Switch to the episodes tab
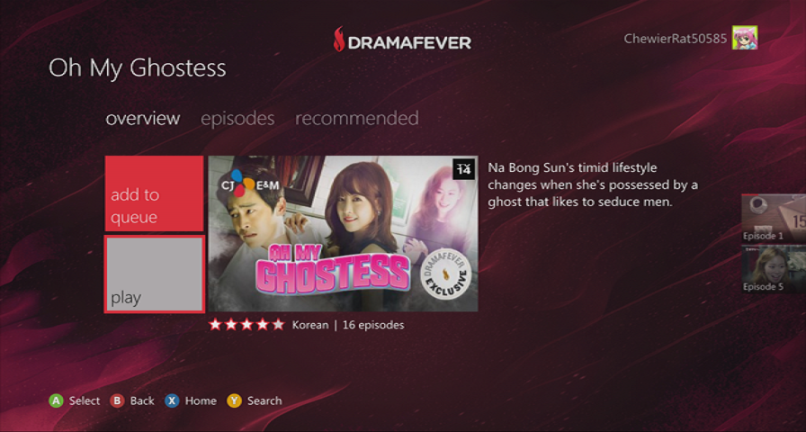This screenshot has height=432, width=806. click(237, 119)
